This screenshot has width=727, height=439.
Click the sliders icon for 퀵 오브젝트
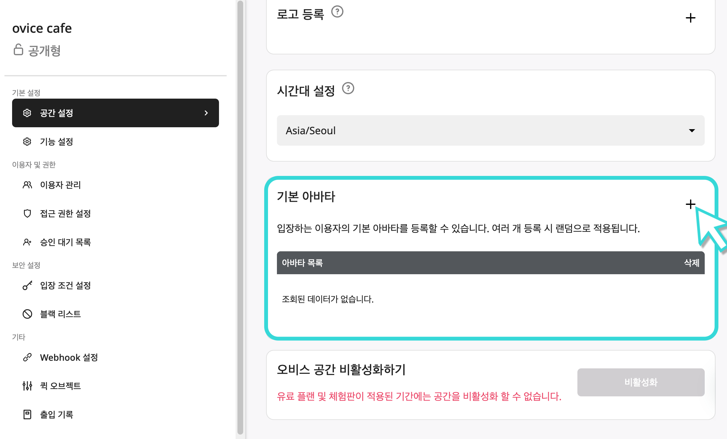(x=27, y=386)
